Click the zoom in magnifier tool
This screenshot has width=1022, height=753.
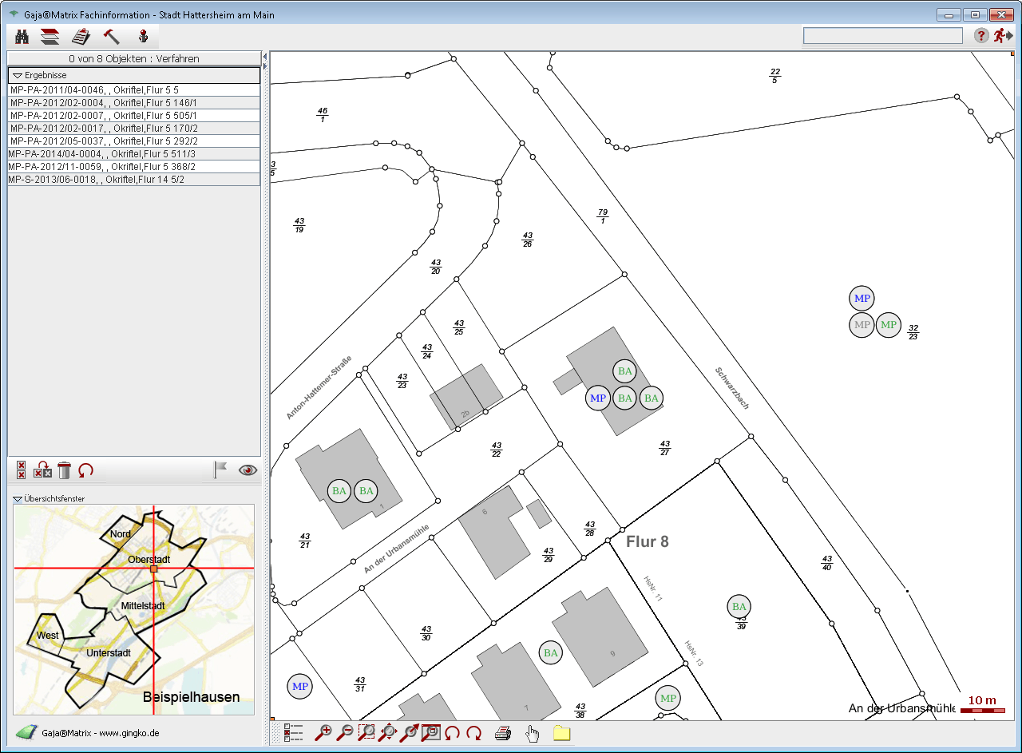pyautogui.click(x=324, y=732)
